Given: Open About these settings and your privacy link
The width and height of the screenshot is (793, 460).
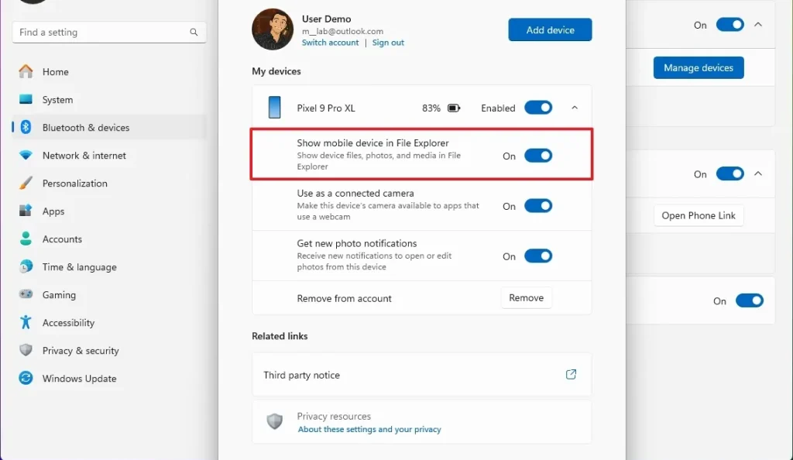Looking at the screenshot, I should click(369, 429).
